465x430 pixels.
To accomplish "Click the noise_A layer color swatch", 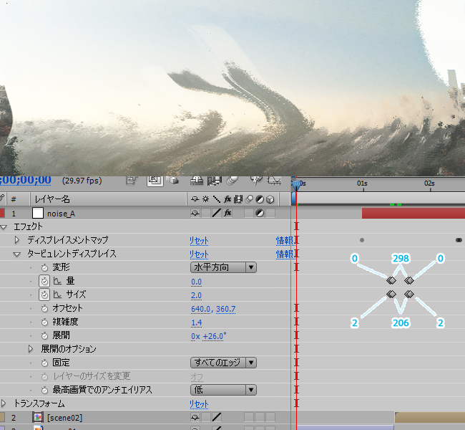I will coord(38,214).
